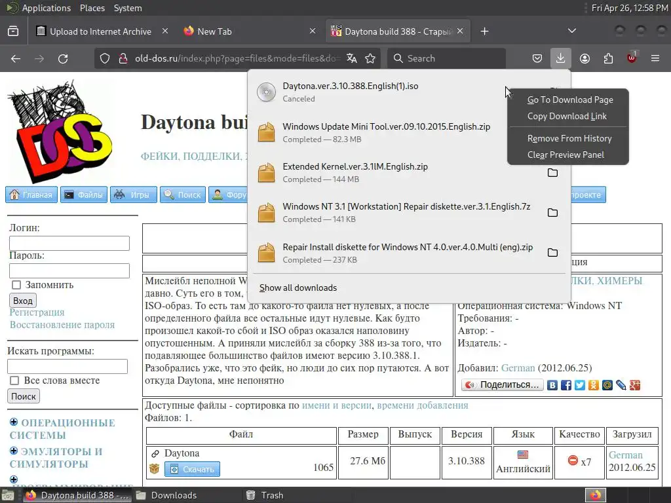The width and height of the screenshot is (671, 503).
Task: Tick the Все слова вместе checkbox
Action: pyautogui.click(x=14, y=381)
